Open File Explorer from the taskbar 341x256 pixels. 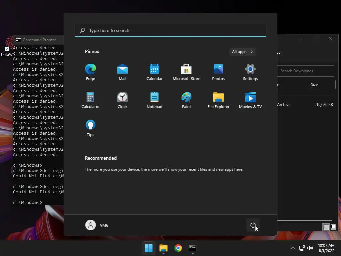click(x=163, y=248)
